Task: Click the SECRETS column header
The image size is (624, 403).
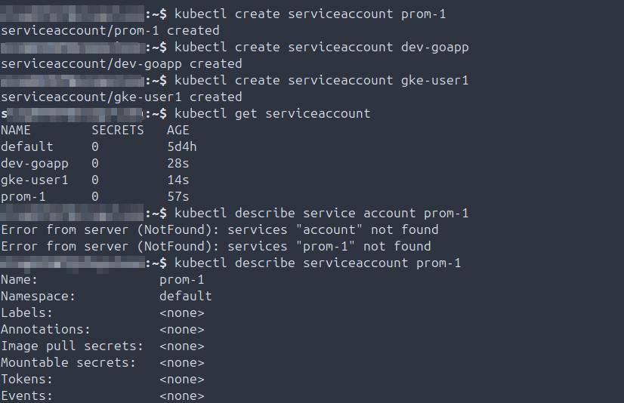Action: click(117, 130)
